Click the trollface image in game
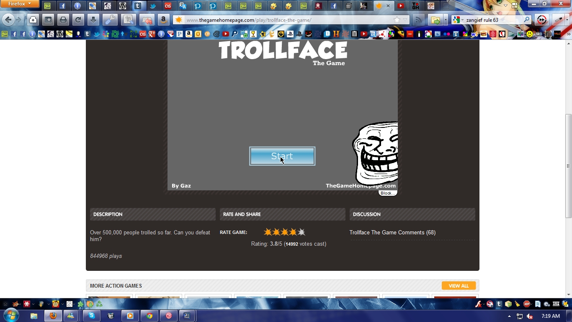 point(375,153)
